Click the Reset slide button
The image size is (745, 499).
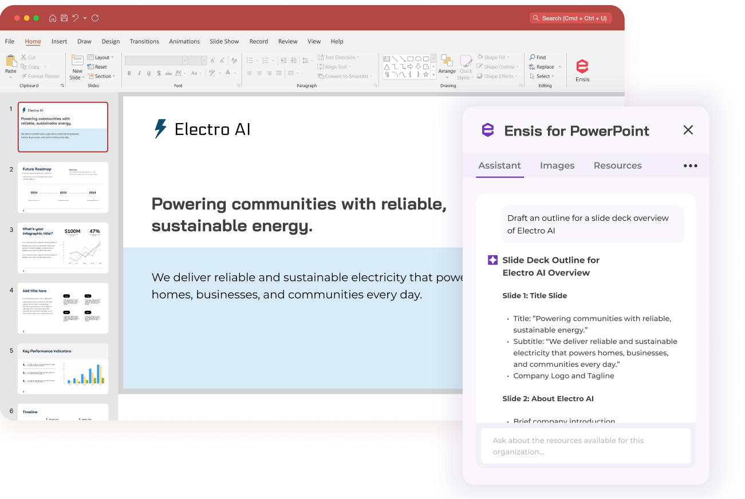97,67
